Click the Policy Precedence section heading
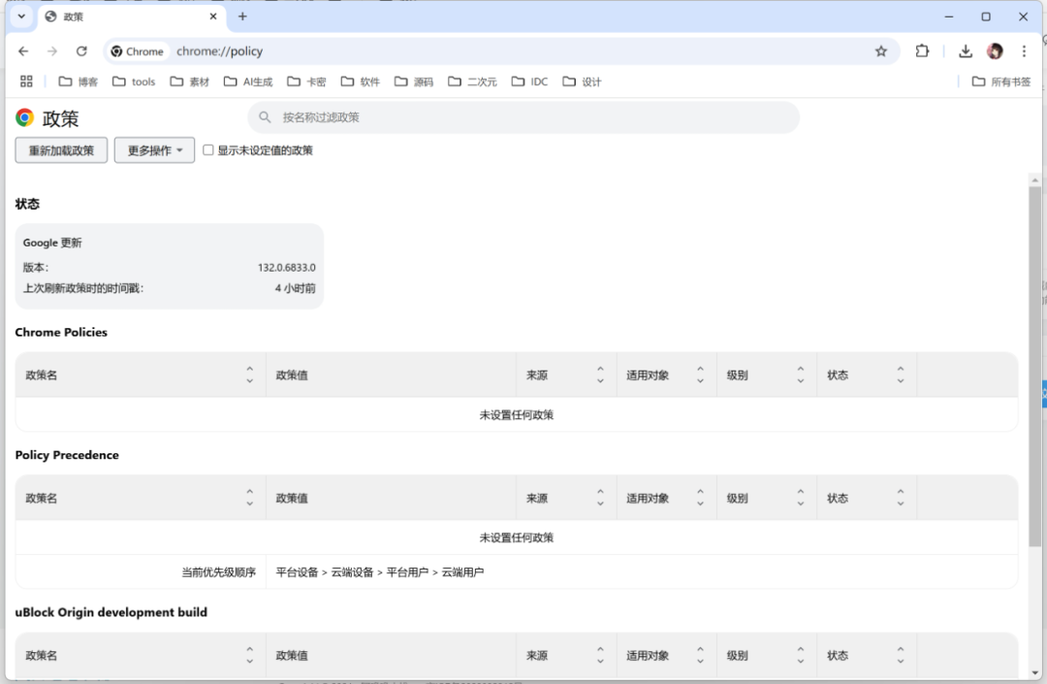This screenshot has width=1047, height=684. tap(67, 455)
